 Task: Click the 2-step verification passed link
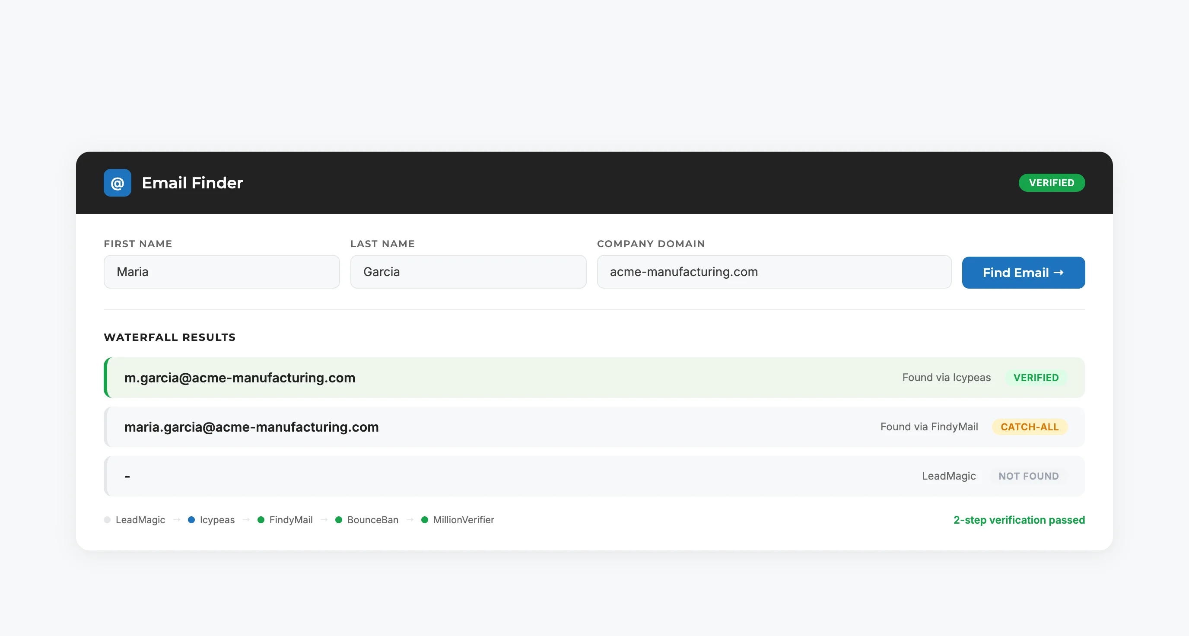[1018, 520]
